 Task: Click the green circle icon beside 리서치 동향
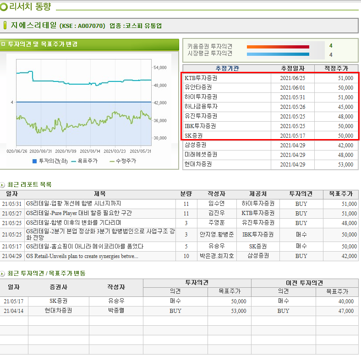(4, 7)
